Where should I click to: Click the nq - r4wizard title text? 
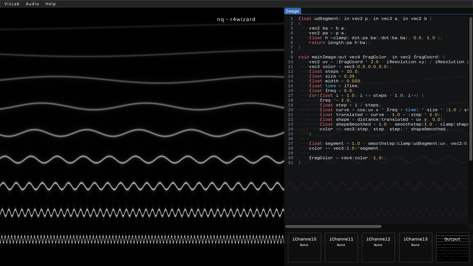236,19
